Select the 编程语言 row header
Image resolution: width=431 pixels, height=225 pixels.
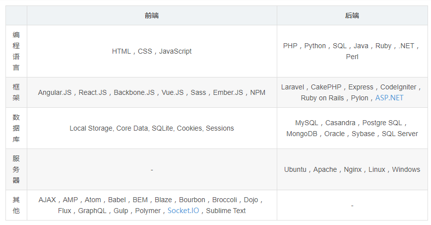click(16, 51)
